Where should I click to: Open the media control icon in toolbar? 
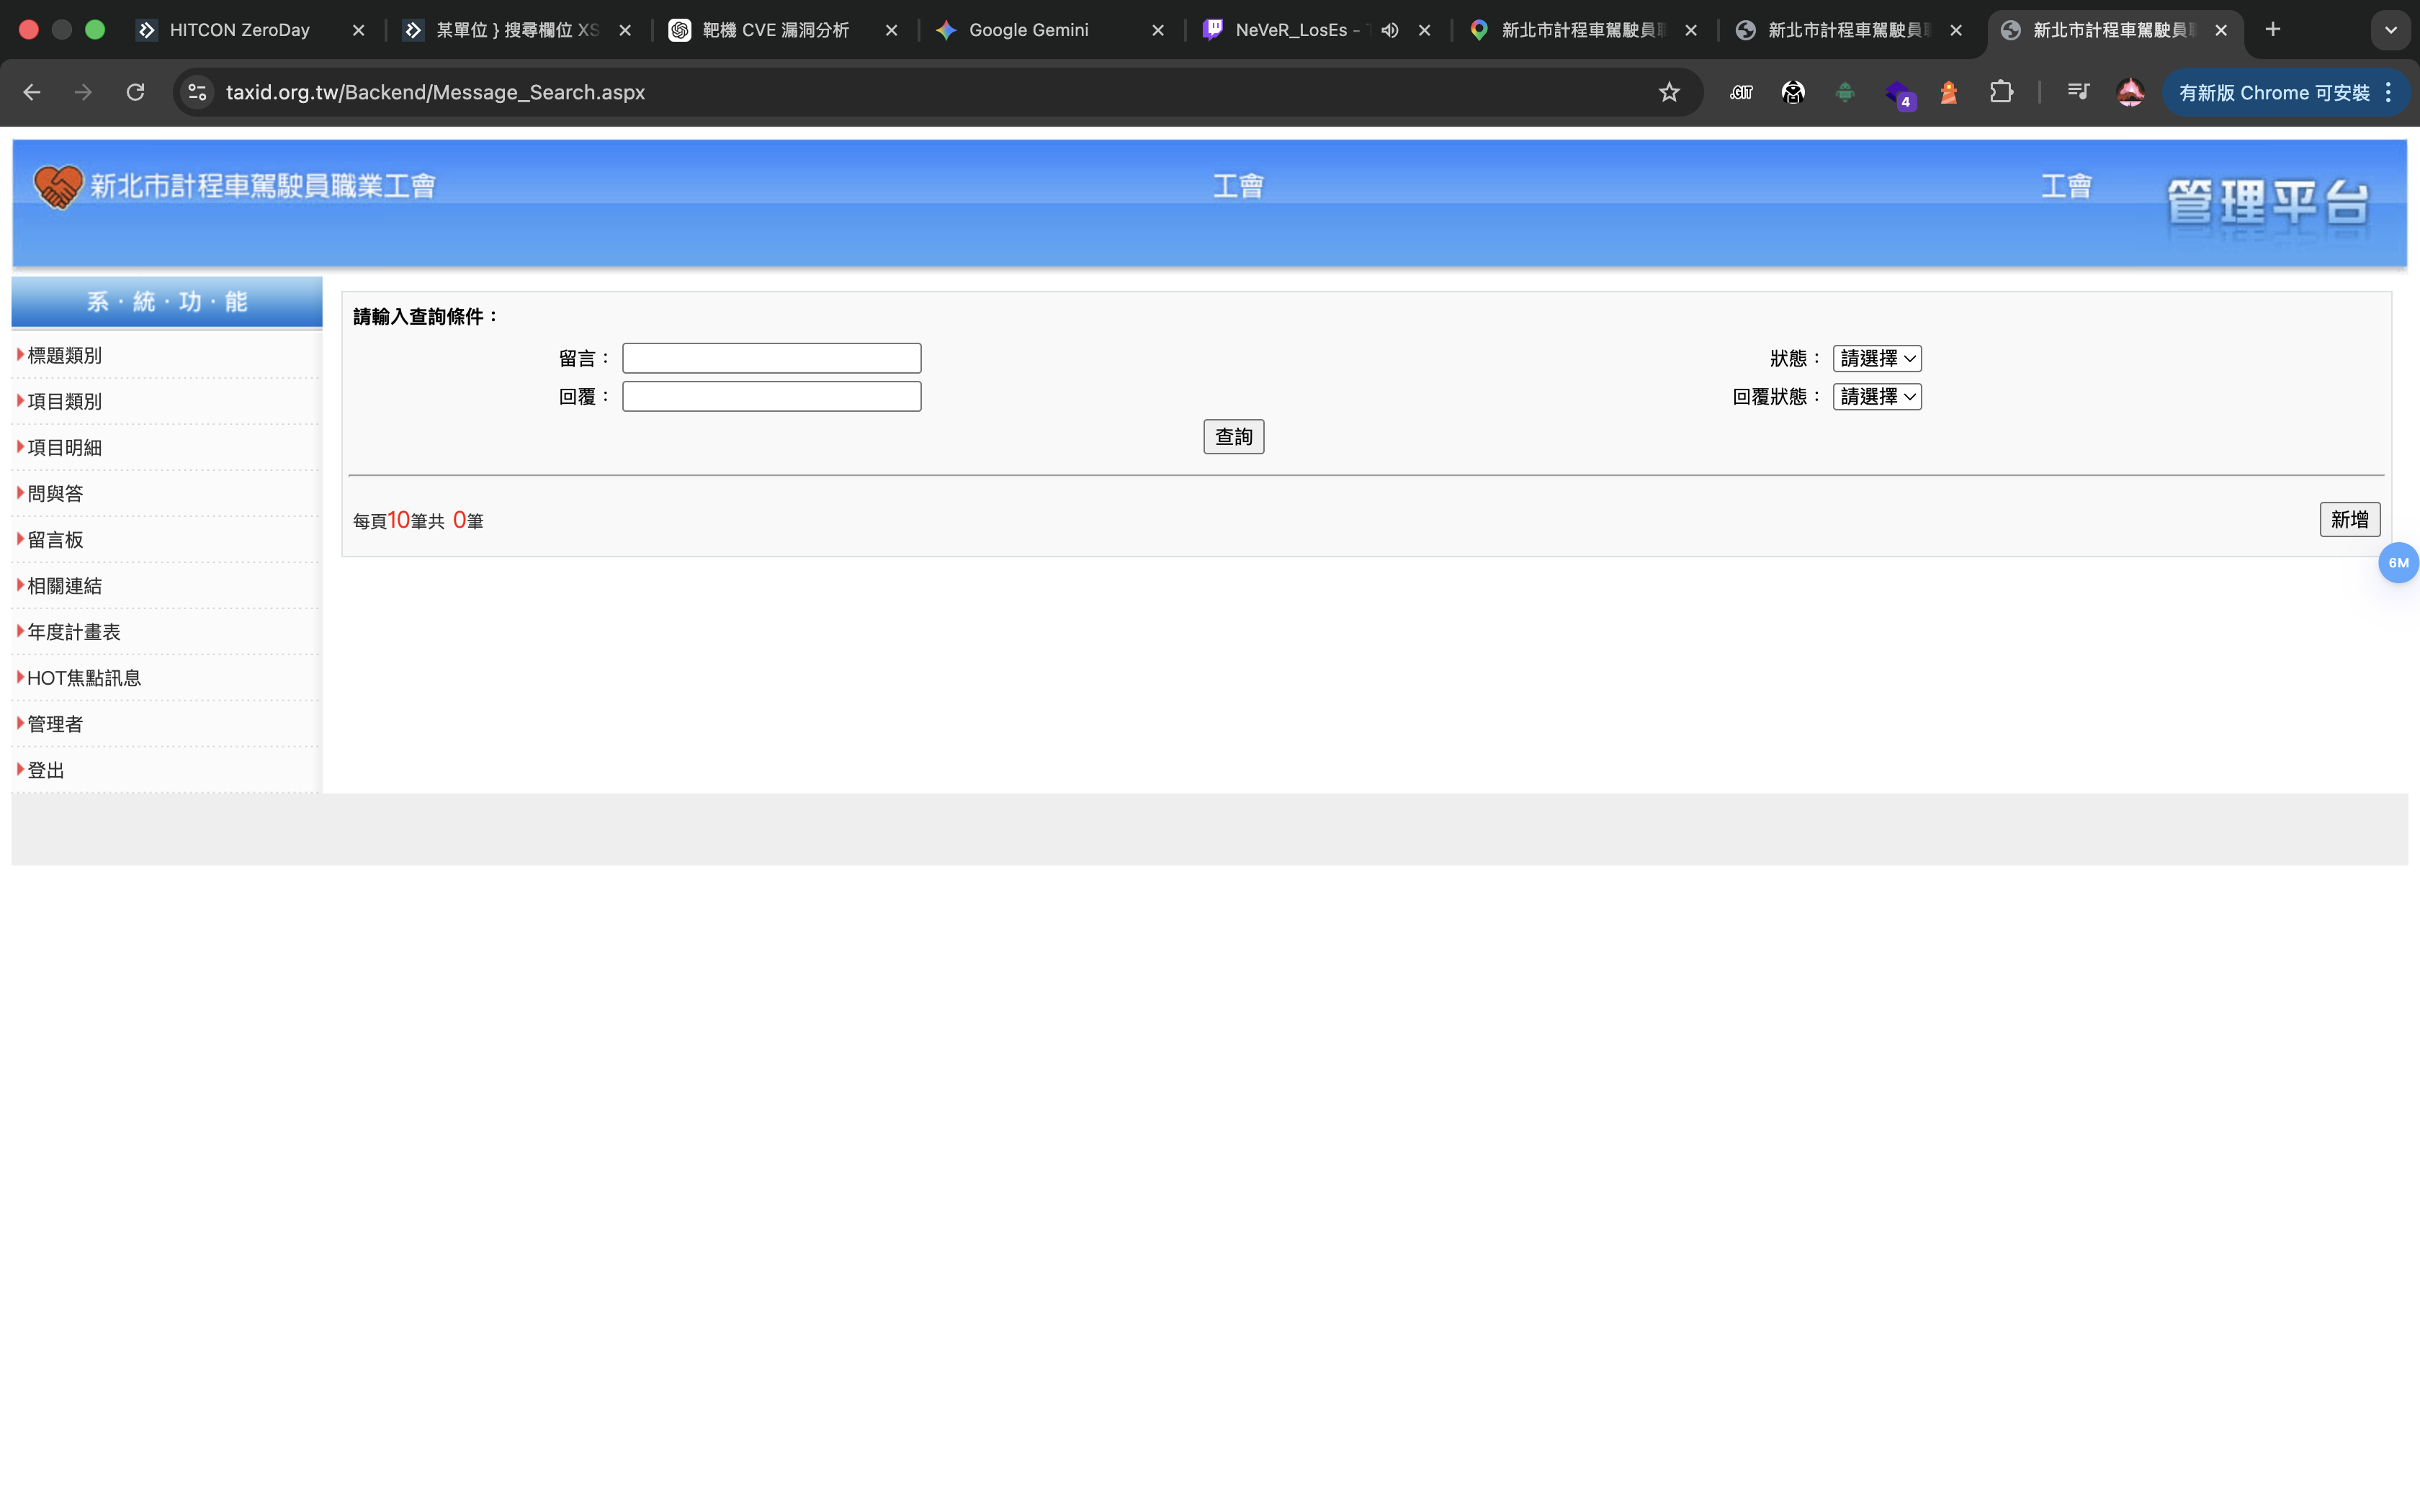2078,92
